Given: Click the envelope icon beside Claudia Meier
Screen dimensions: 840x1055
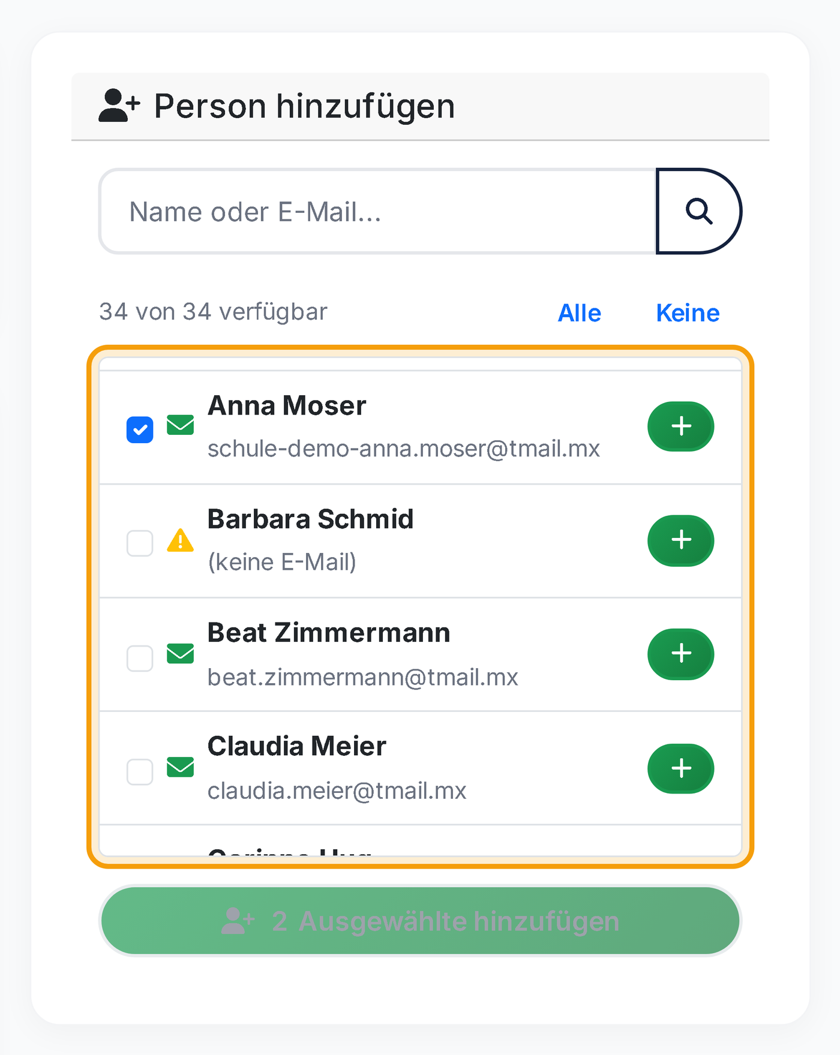Looking at the screenshot, I should pyautogui.click(x=180, y=767).
